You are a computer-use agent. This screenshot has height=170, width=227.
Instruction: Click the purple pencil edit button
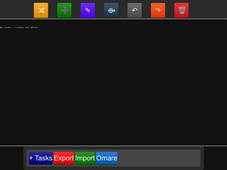88,10
